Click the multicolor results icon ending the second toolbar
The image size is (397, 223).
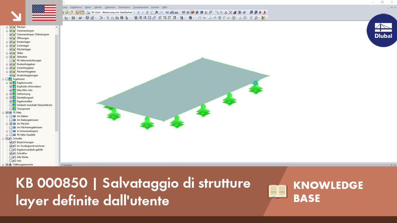(264, 18)
